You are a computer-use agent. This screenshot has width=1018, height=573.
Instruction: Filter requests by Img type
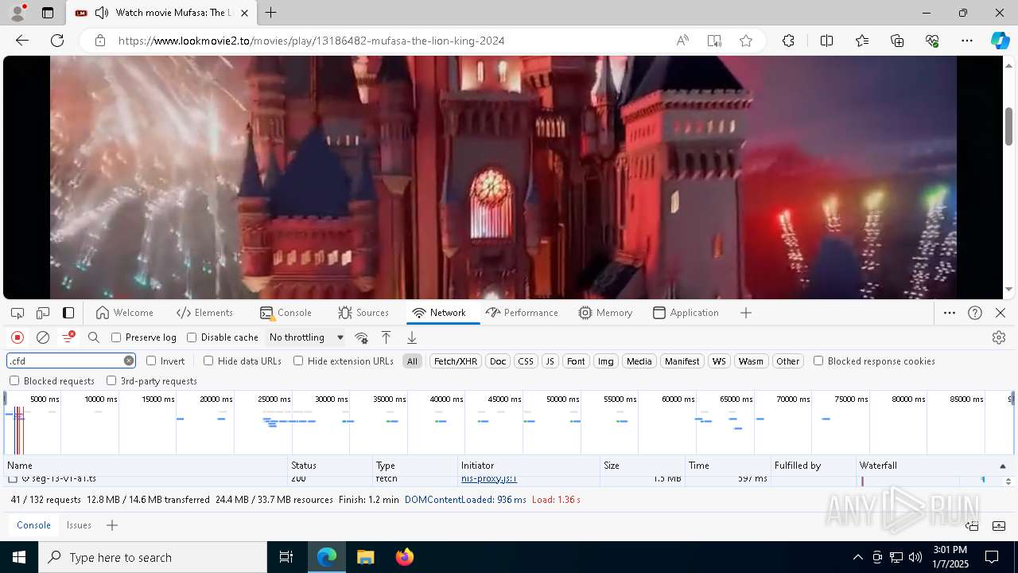point(606,361)
